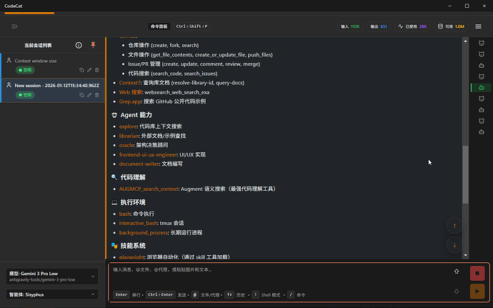493x308 pixels.
Task: Open the 智能体 Sisyphus agent dropdown
Action: (x=52, y=294)
